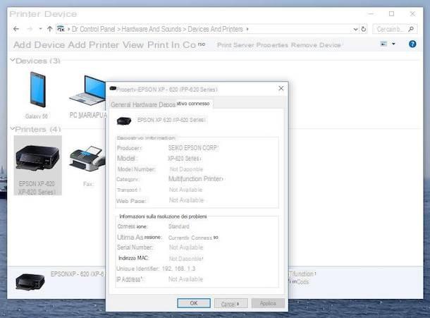Click the search magnifier icon
430x318 pixels.
pos(411,29)
